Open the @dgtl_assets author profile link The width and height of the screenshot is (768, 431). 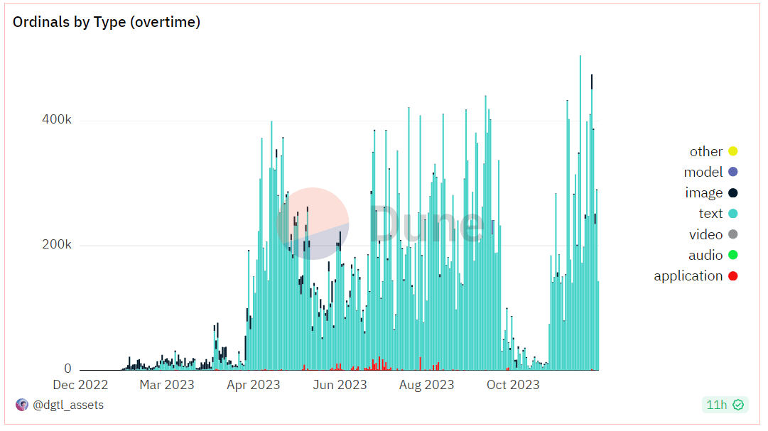(68, 405)
